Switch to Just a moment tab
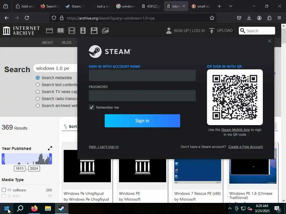The image size is (286, 214). (100, 6)
